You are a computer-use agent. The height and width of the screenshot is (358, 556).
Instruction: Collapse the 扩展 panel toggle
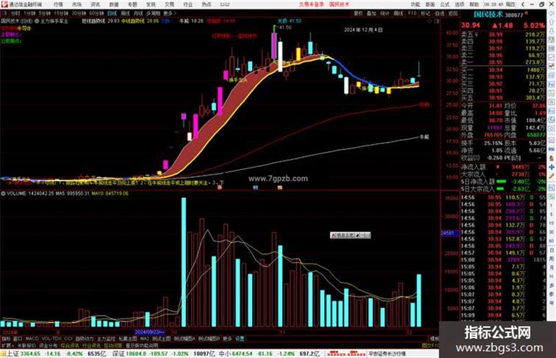coord(8,346)
